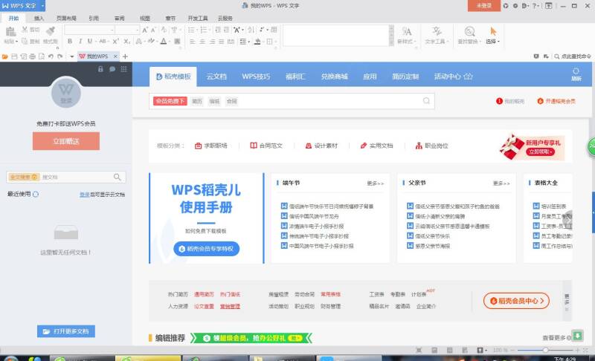The height and width of the screenshot is (361, 595).
Task: Click the 点此查找命令 (find command) search box
Action: 573,56
